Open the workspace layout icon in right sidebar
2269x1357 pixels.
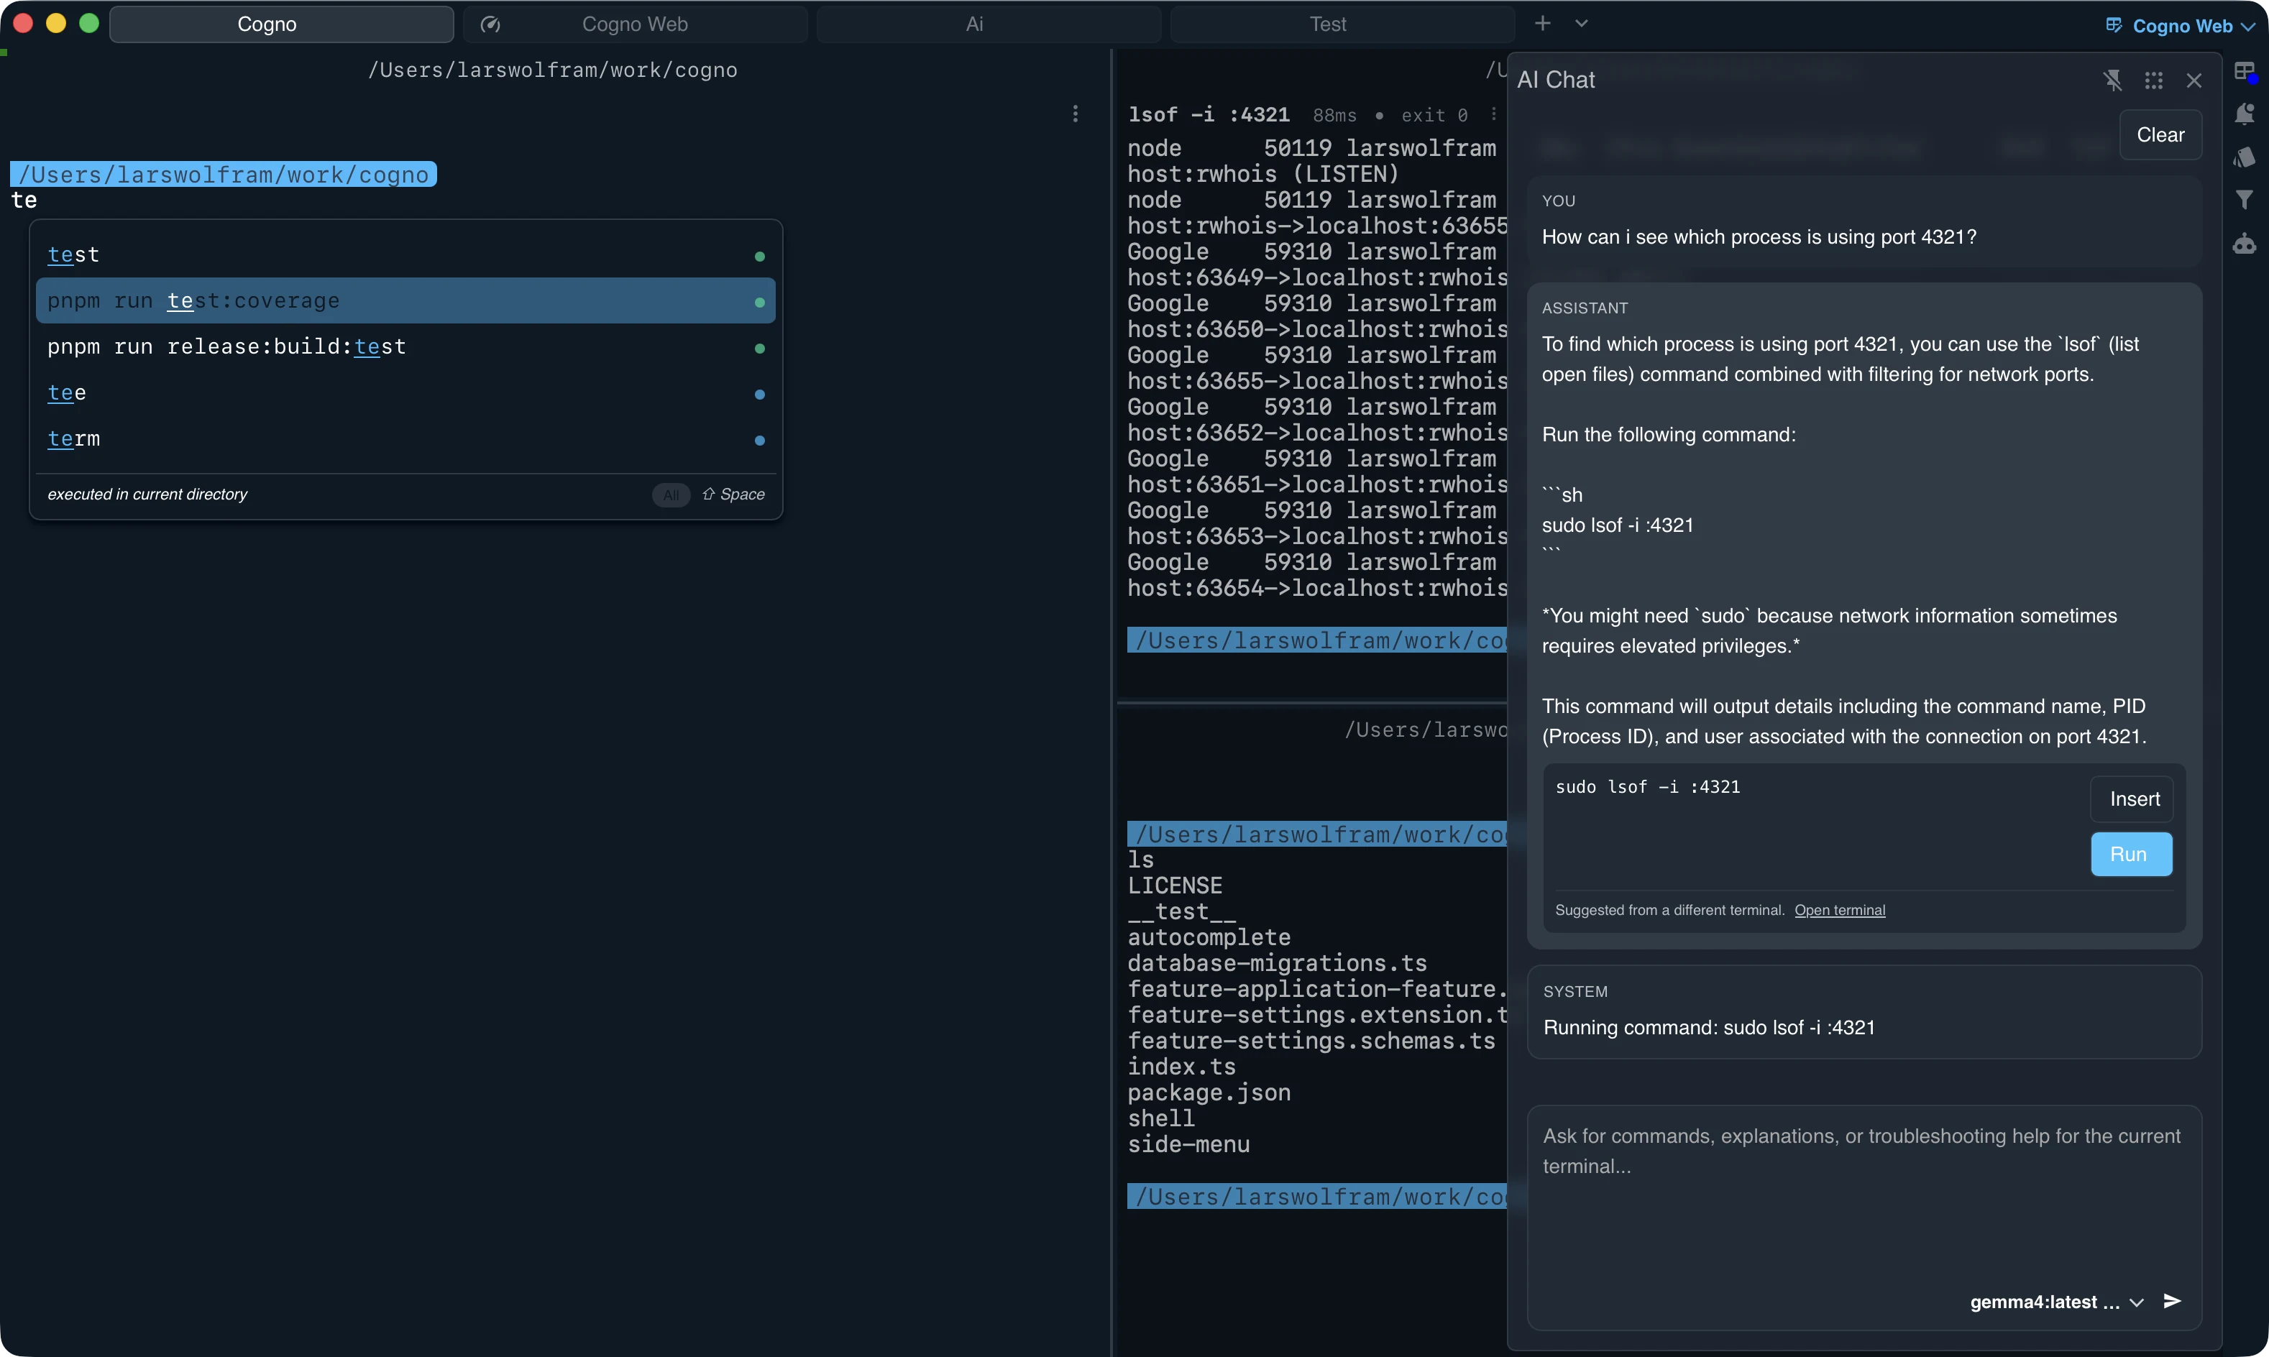click(x=2245, y=71)
